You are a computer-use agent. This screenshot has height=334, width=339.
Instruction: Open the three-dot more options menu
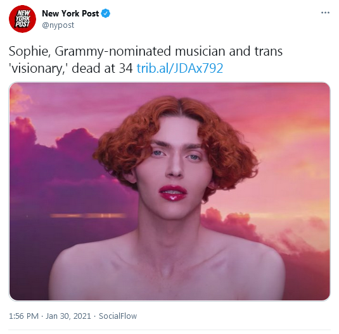[x=326, y=13]
